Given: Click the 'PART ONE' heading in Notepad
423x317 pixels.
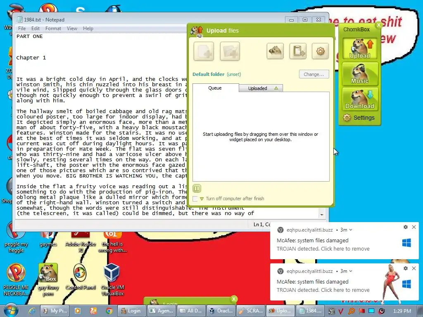Looking at the screenshot, I should (29, 36).
